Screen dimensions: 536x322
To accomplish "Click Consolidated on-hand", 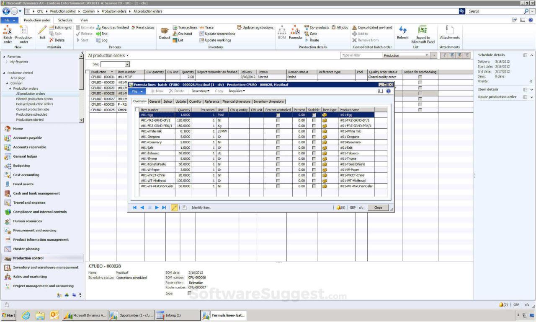I will point(372,28).
